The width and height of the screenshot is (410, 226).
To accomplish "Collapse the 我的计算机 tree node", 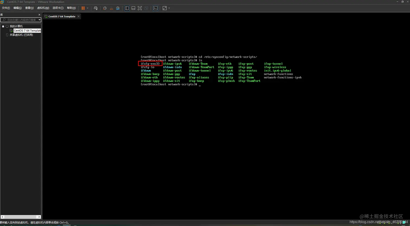I will [3, 26].
